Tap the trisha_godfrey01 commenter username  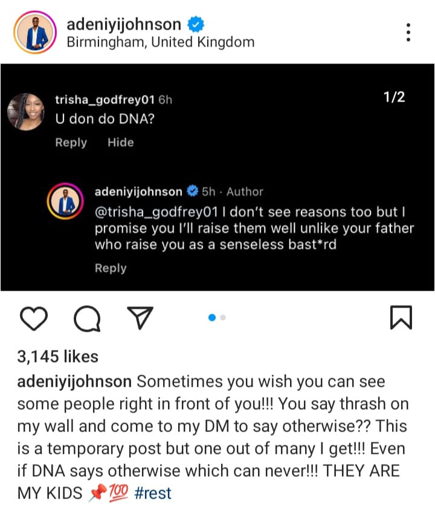(x=105, y=100)
